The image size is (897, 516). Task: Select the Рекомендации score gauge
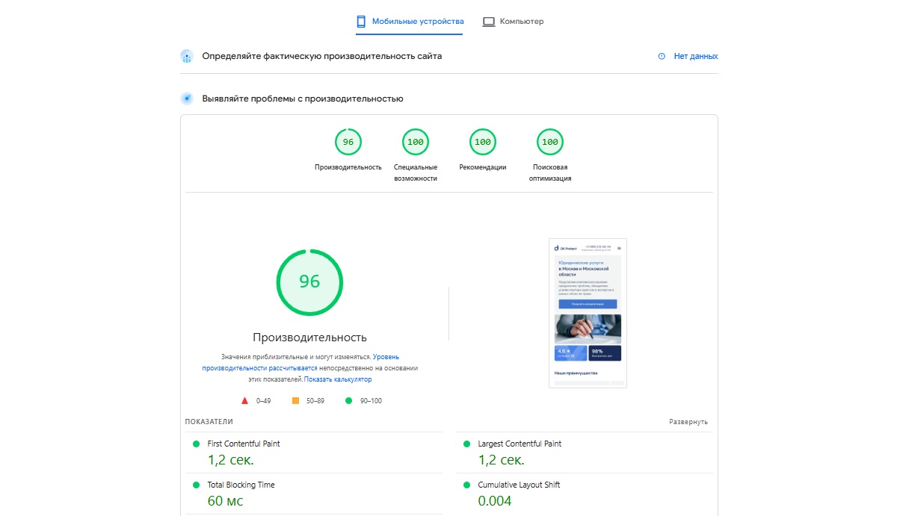click(x=483, y=142)
